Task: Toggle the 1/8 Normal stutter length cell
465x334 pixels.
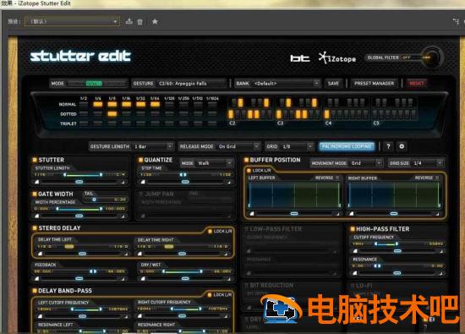Action: [x=112, y=104]
